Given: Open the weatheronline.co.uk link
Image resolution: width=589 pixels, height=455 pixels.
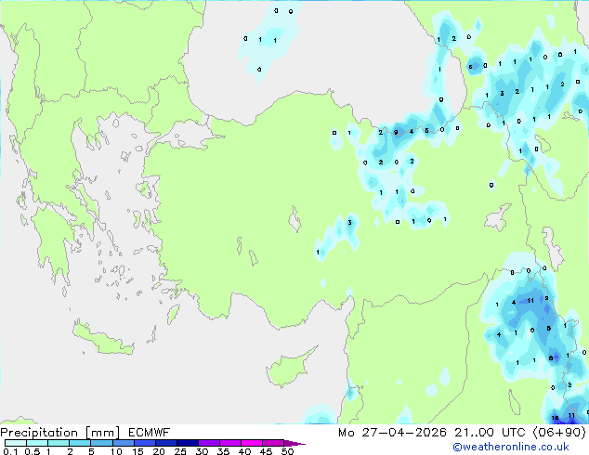Looking at the screenshot, I should tap(511, 447).
